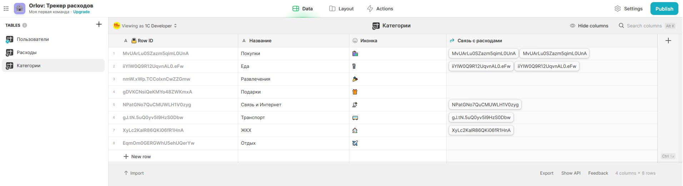Switch to the Layout tab

[x=341, y=9]
